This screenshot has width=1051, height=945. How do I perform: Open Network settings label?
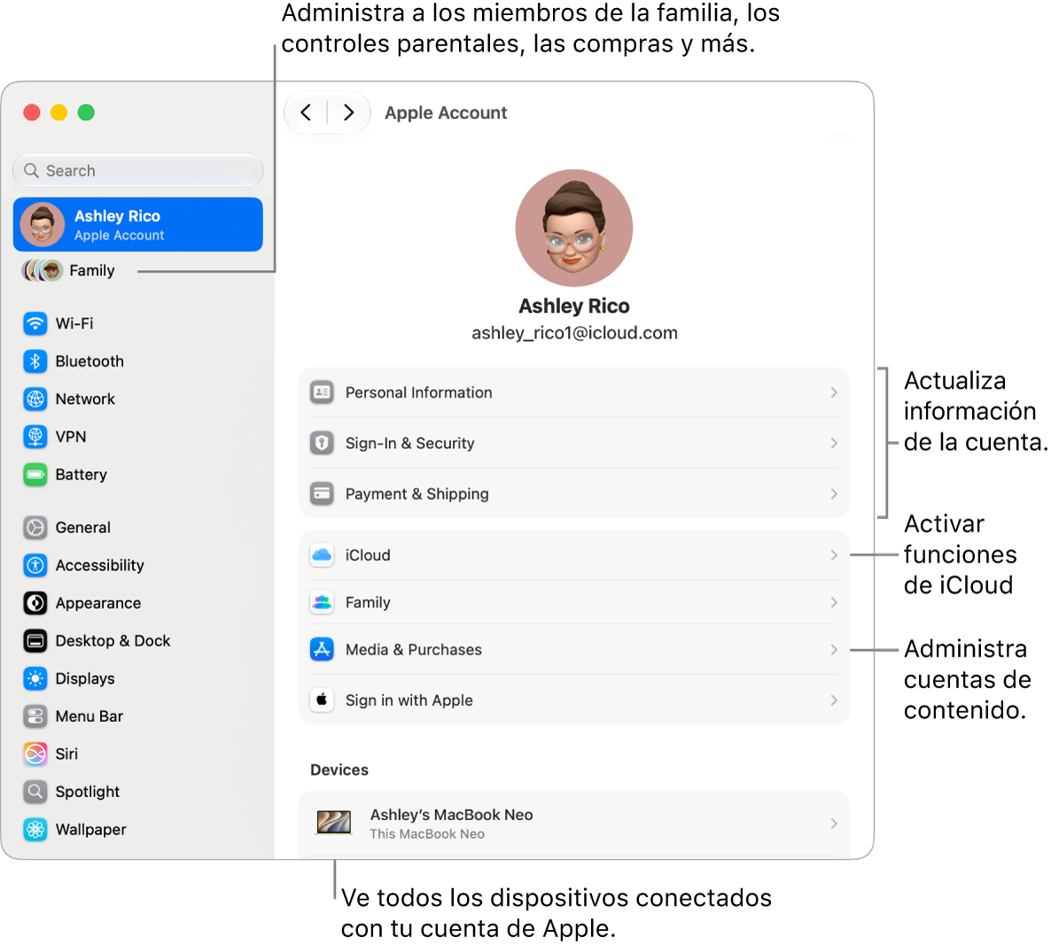85,399
